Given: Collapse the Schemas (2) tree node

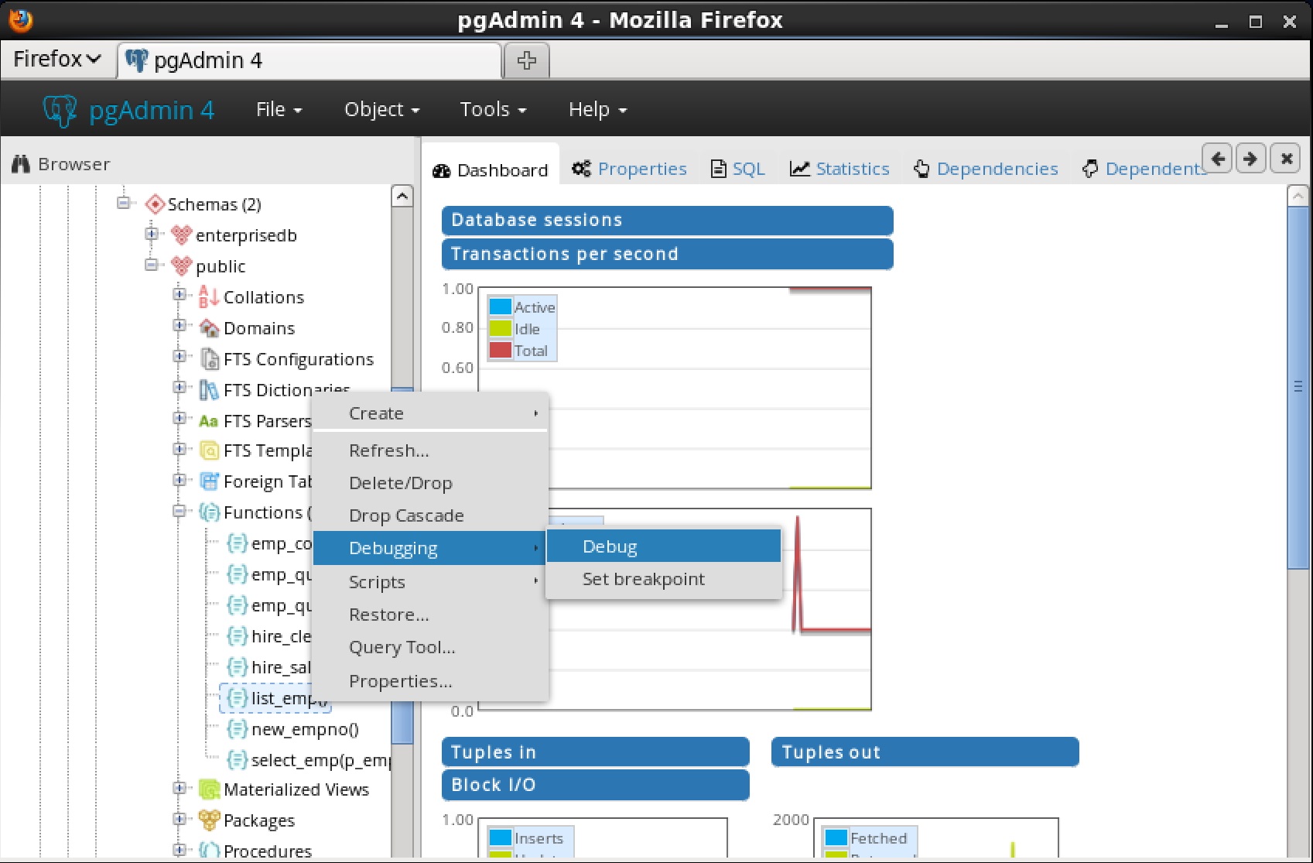Looking at the screenshot, I should pos(123,204).
